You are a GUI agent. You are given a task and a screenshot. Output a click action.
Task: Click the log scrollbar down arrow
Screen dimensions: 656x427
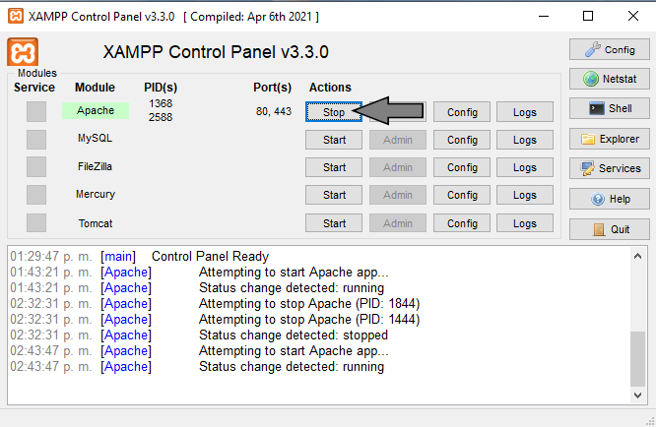637,396
